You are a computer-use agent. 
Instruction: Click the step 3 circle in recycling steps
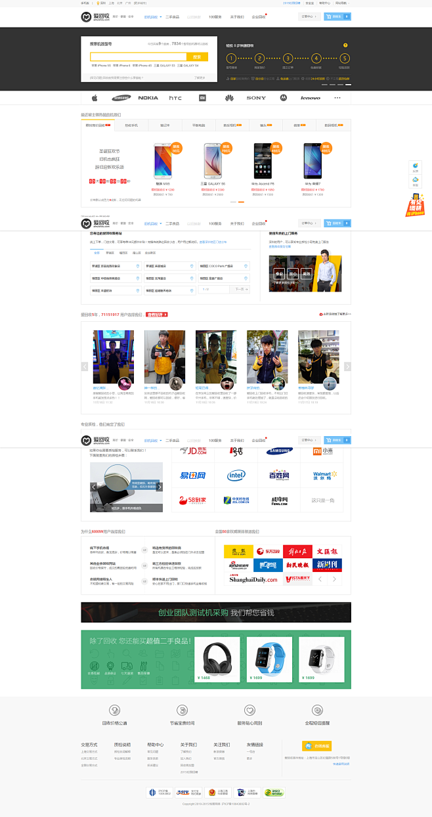tap(288, 58)
